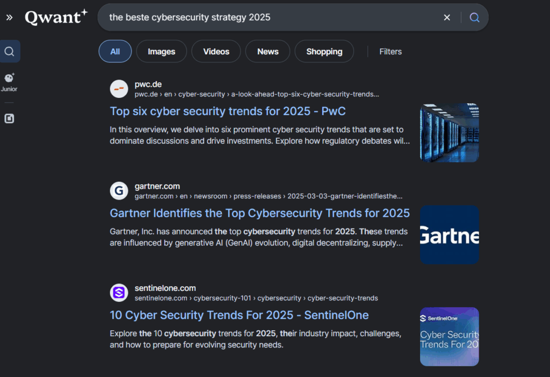Click the magnifier search submit icon
The image size is (550, 377).
pos(474,18)
